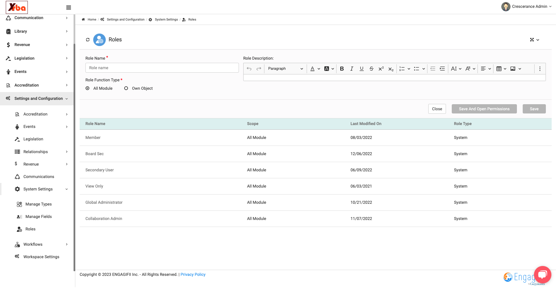Open the Global Administrator role row

click(316, 202)
